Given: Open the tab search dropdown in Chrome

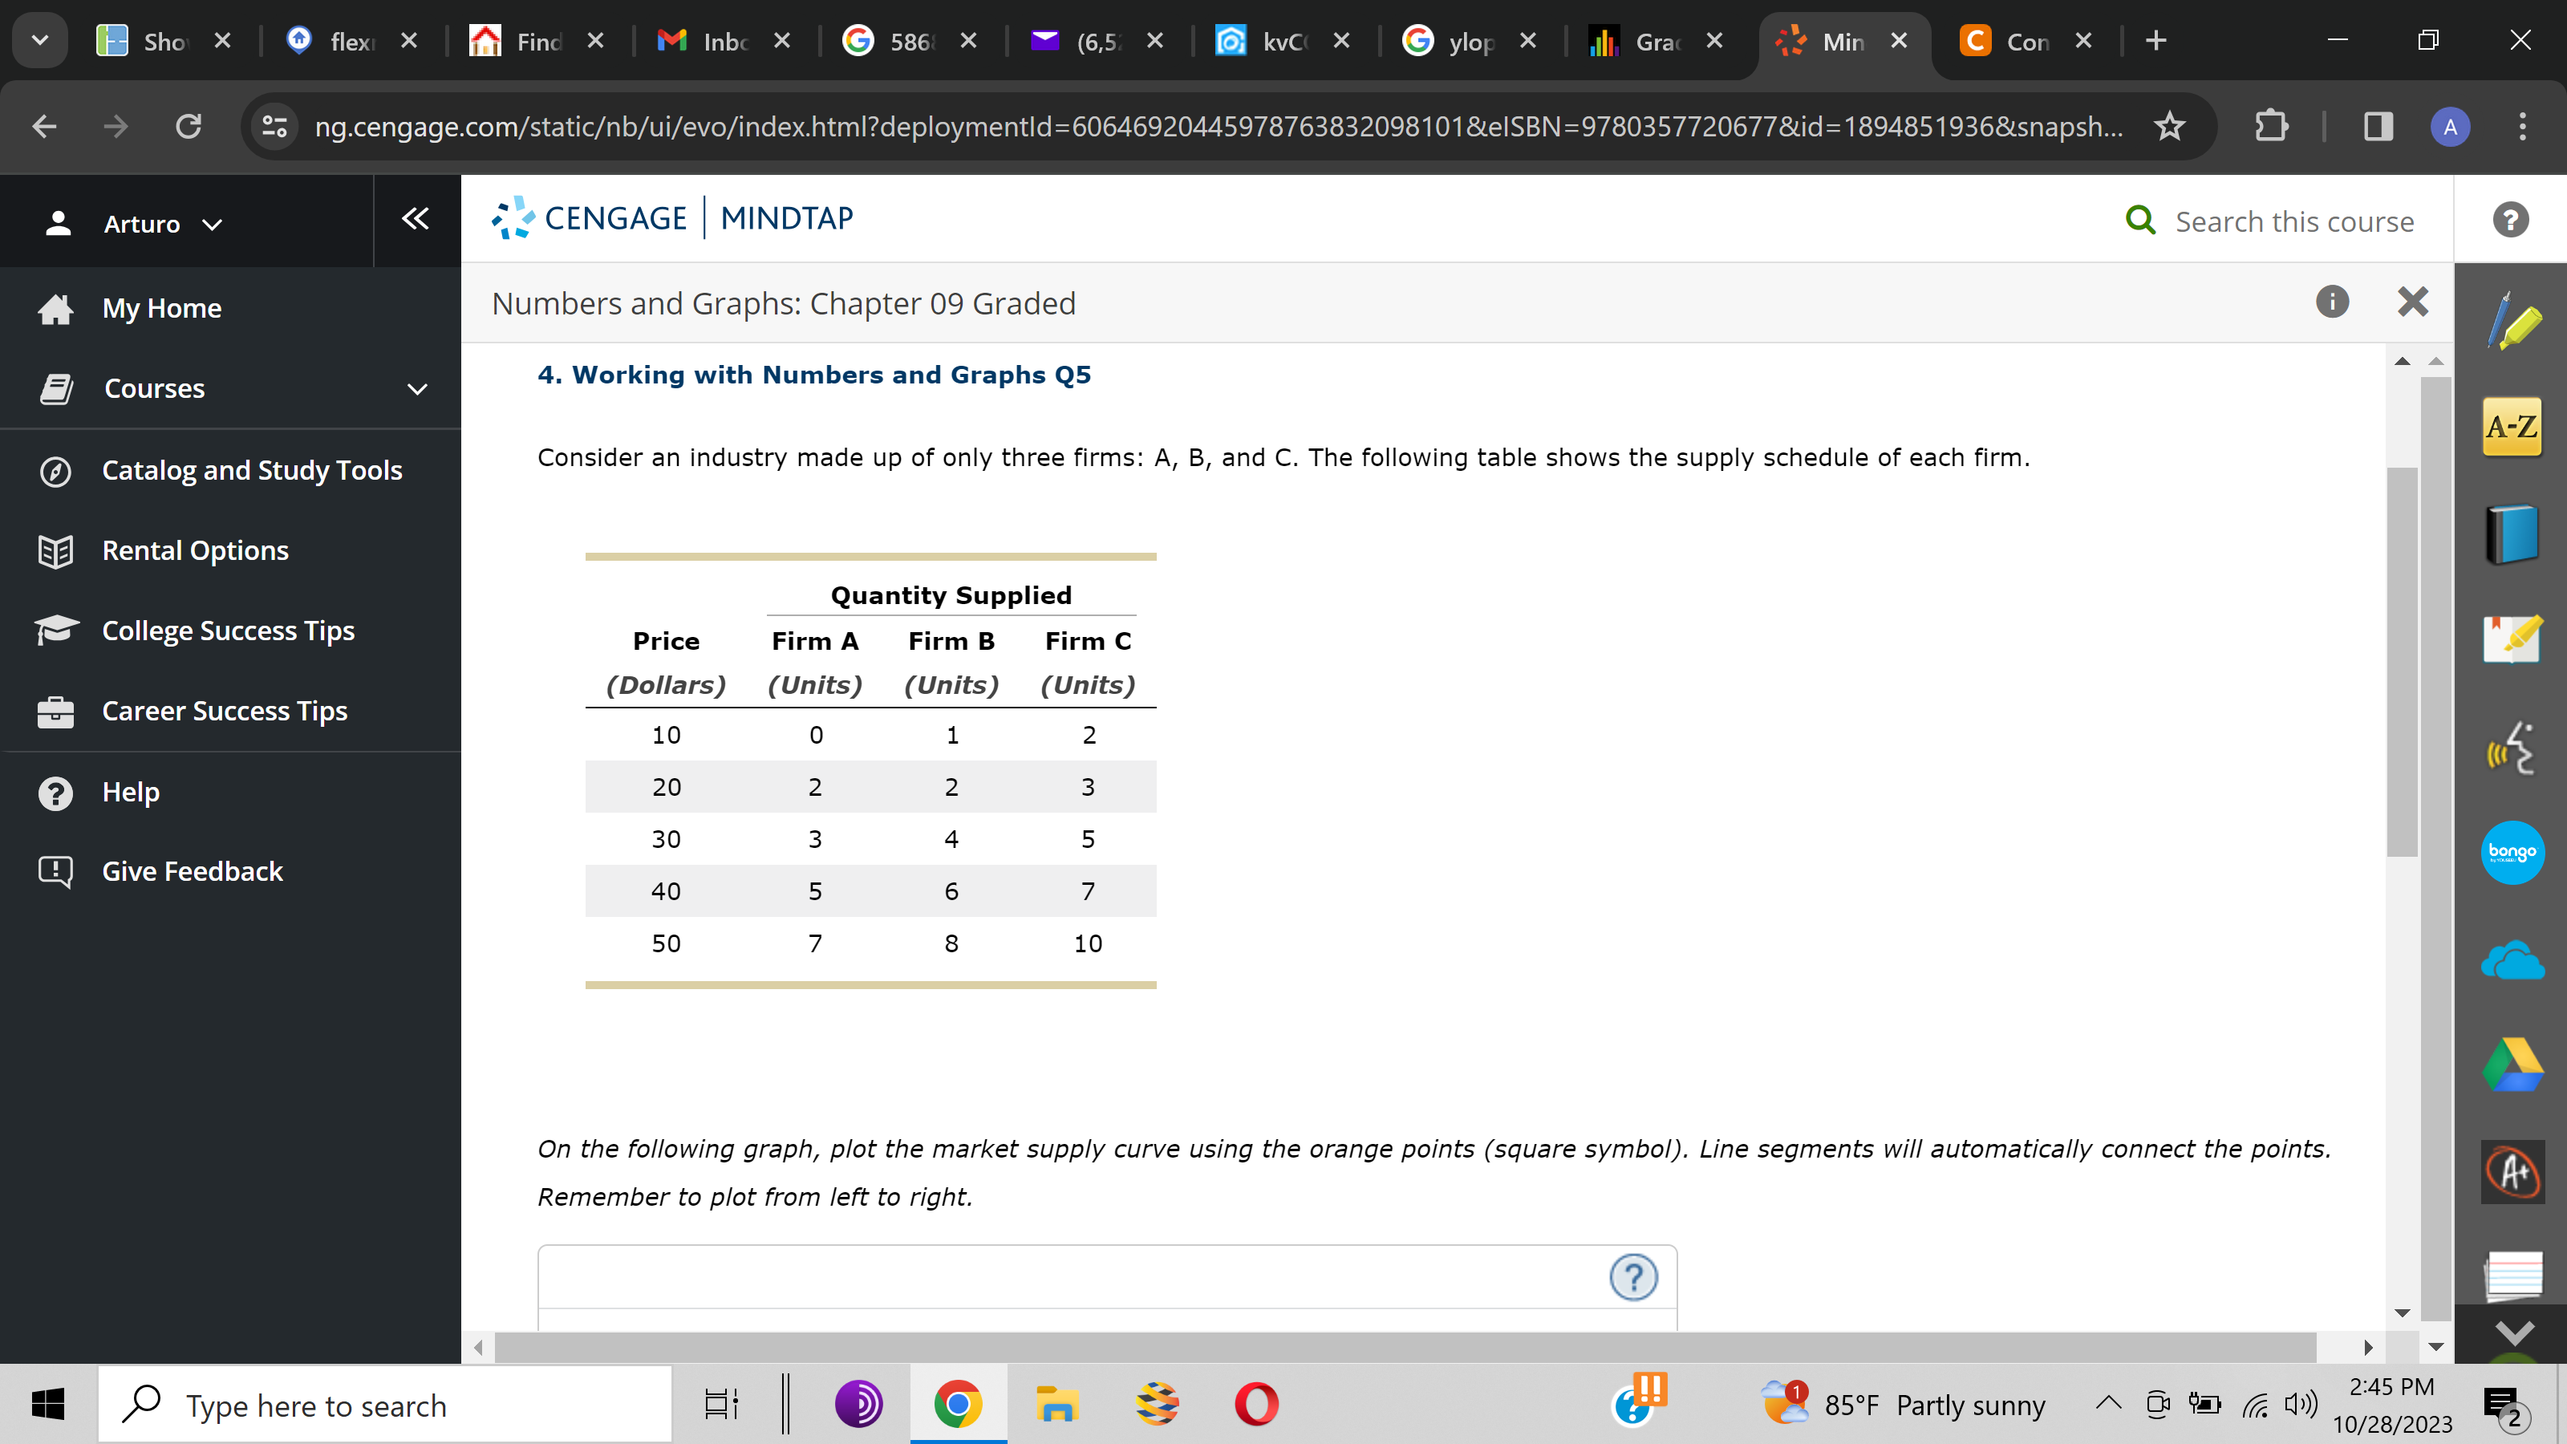Looking at the screenshot, I should (x=41, y=41).
